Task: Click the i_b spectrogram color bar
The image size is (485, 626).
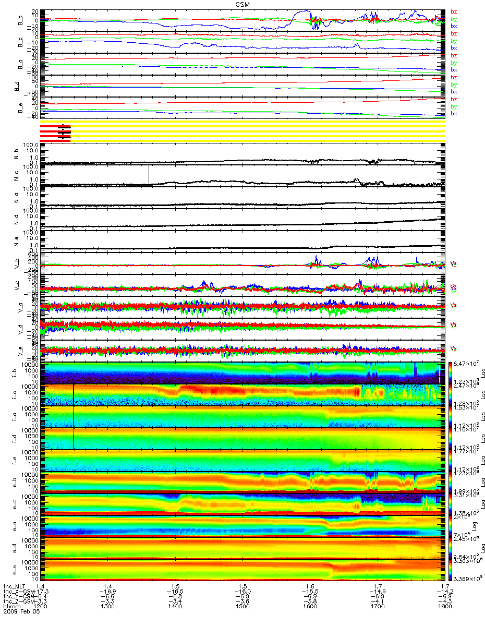Action: pyautogui.click(x=451, y=372)
